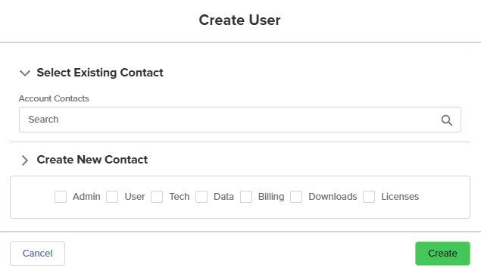This screenshot has height=274, width=481.
Task: Click the Create New Contact heading
Action: pyautogui.click(x=92, y=160)
